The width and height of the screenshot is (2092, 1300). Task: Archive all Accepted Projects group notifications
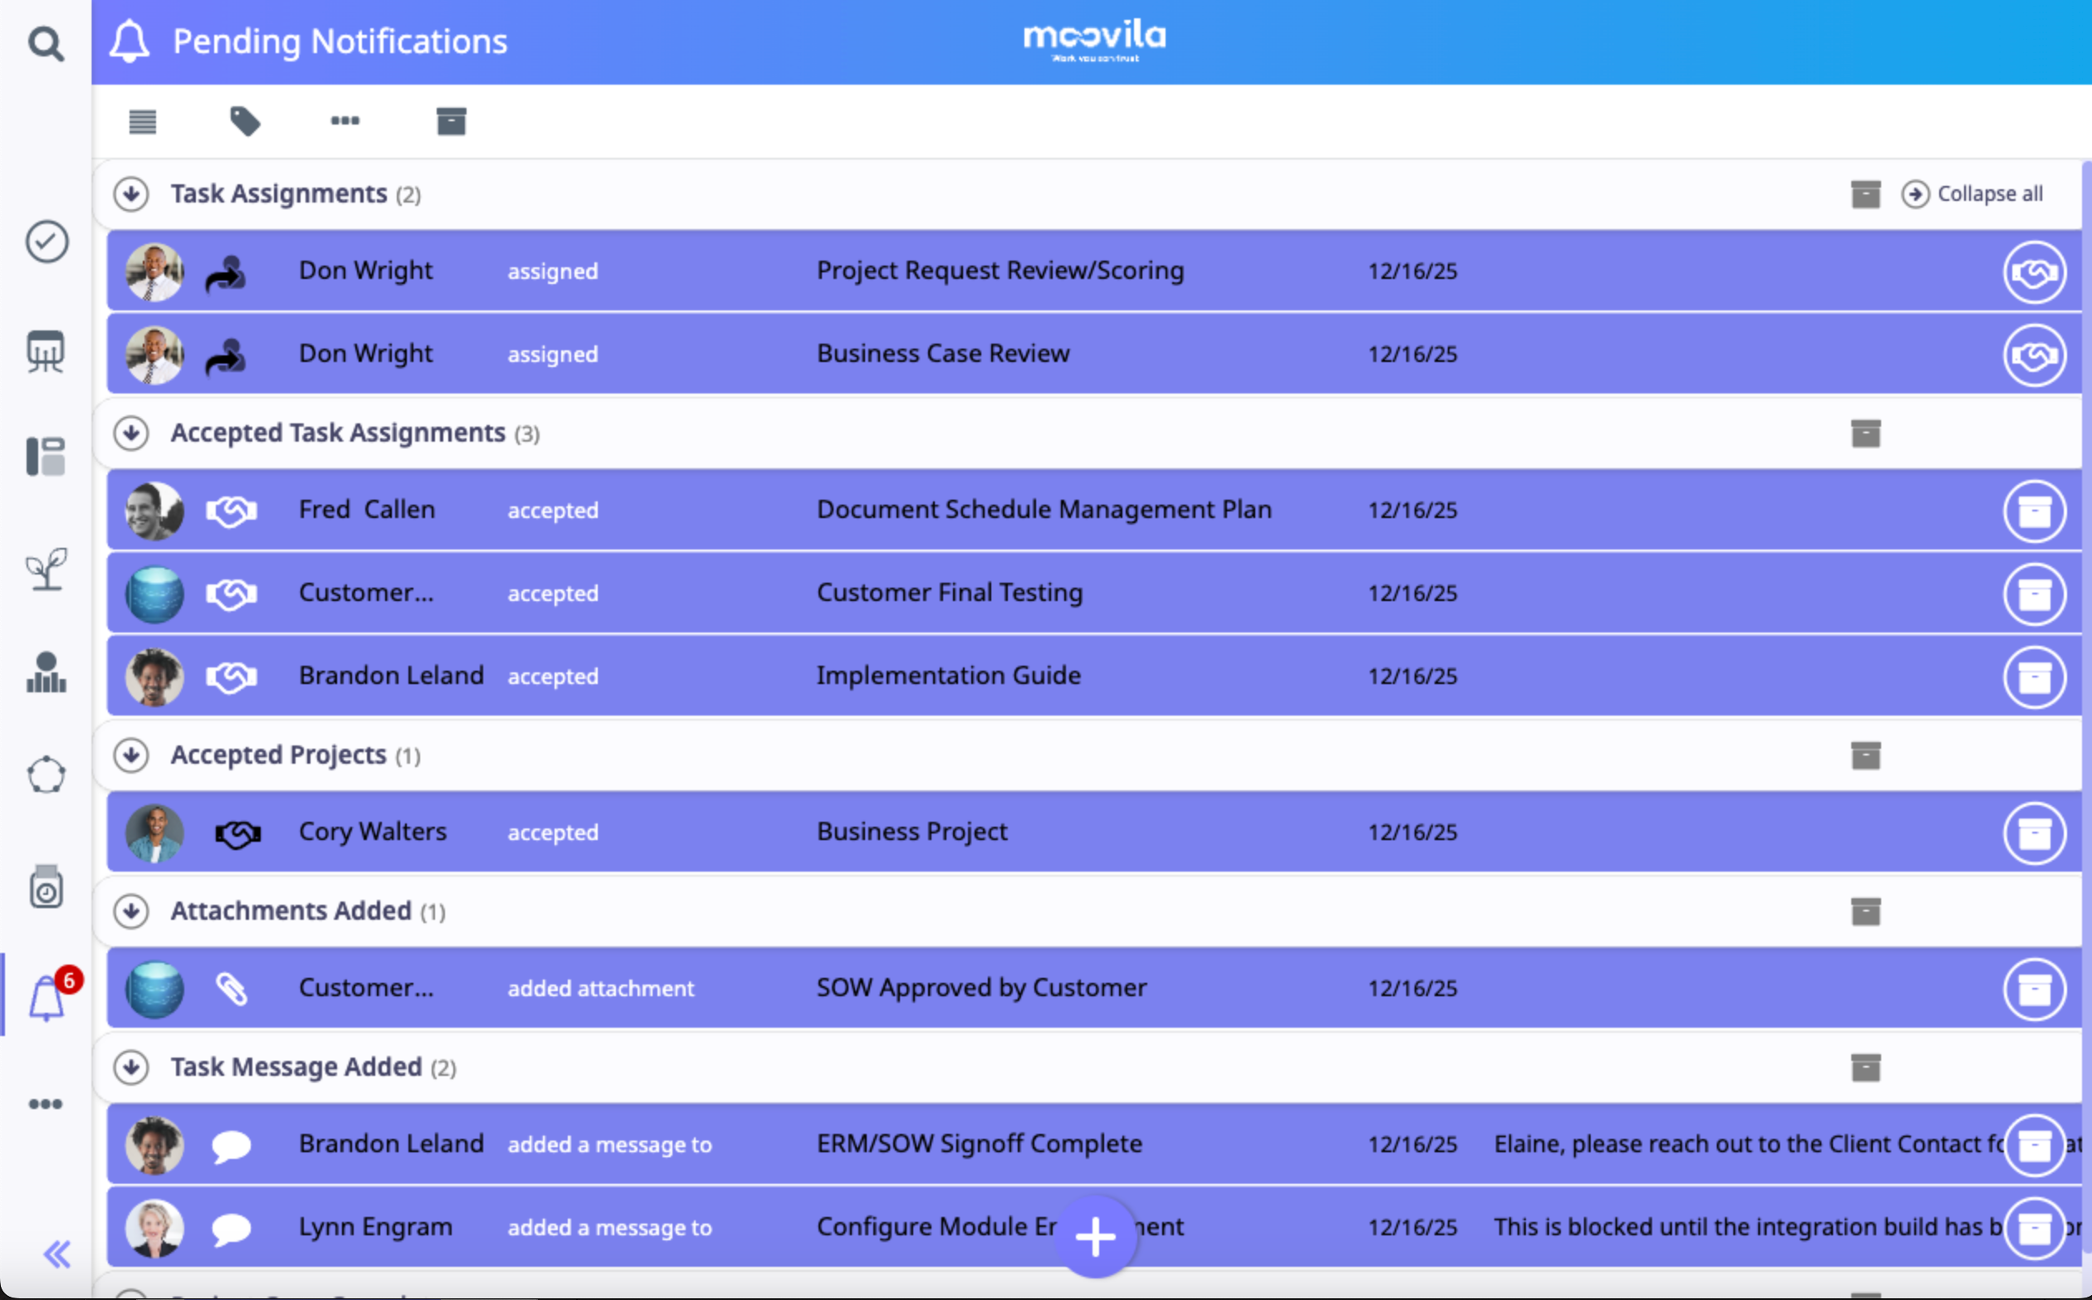(1865, 755)
